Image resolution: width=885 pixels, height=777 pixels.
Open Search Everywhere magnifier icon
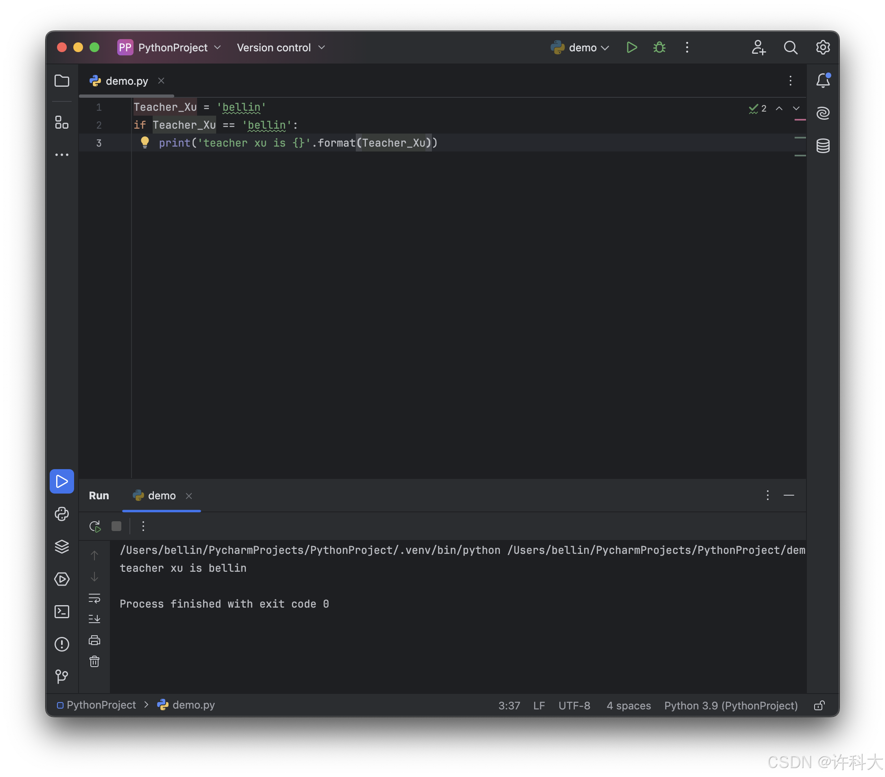coord(791,47)
